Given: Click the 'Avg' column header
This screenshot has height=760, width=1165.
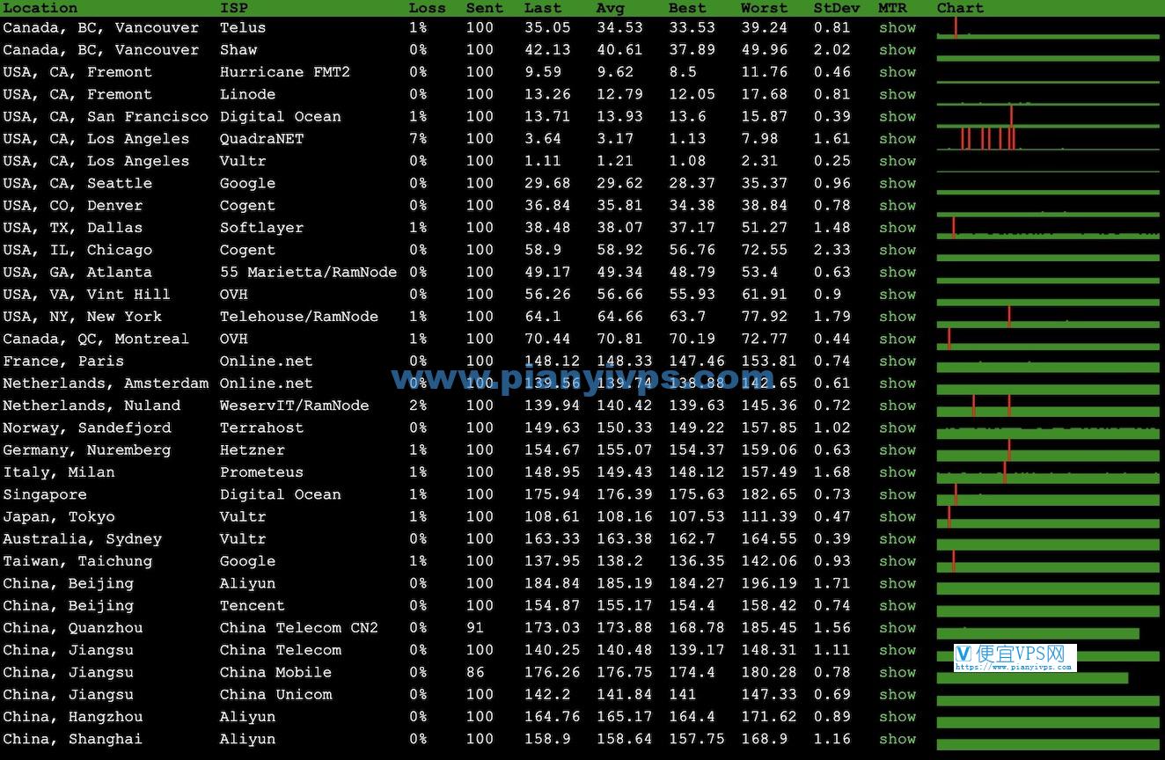Looking at the screenshot, I should [610, 8].
